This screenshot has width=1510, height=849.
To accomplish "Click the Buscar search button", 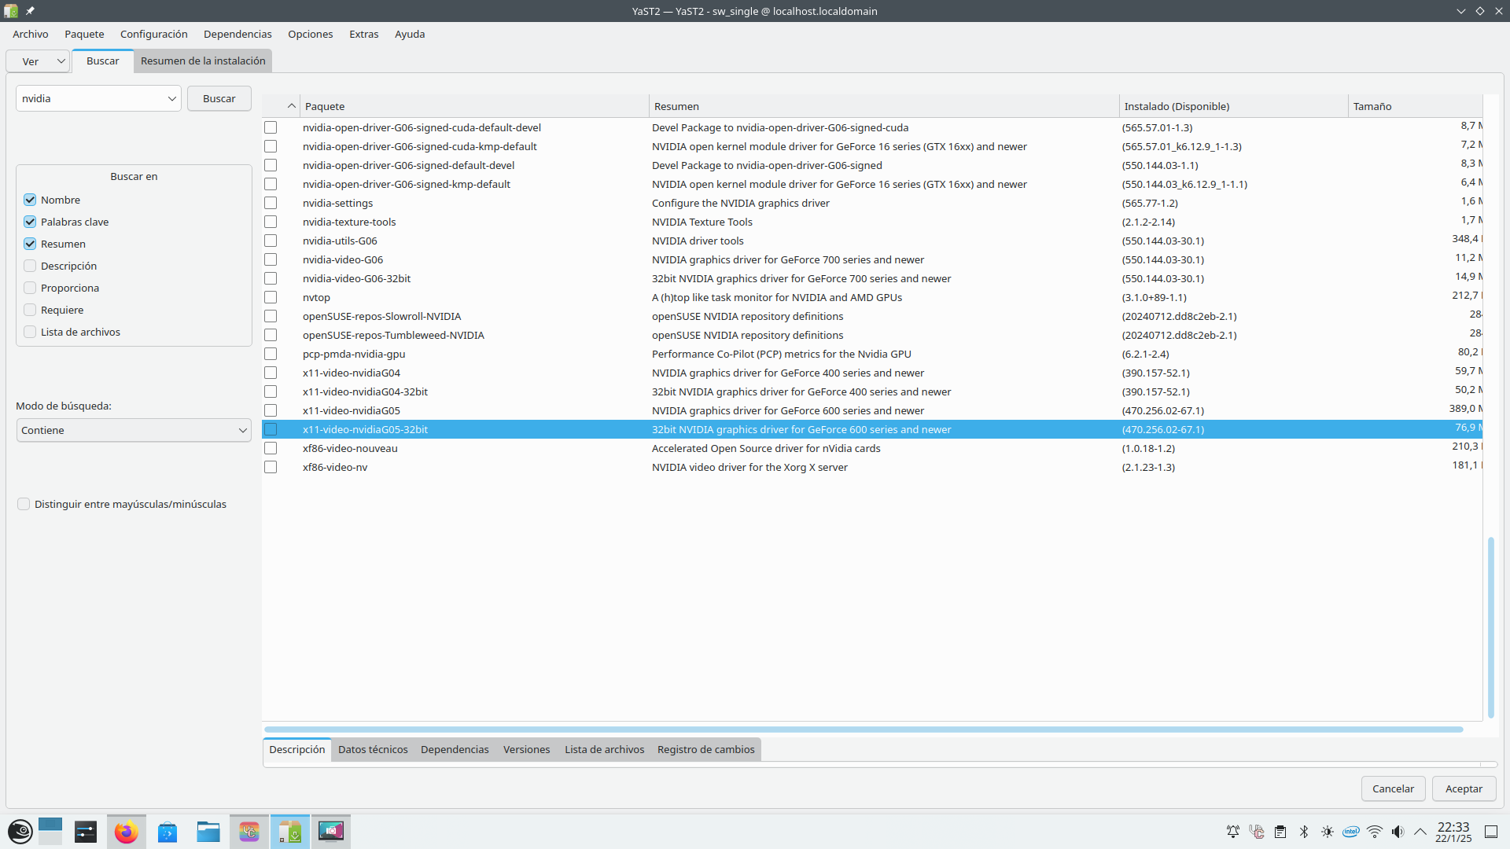I will coord(219,98).
